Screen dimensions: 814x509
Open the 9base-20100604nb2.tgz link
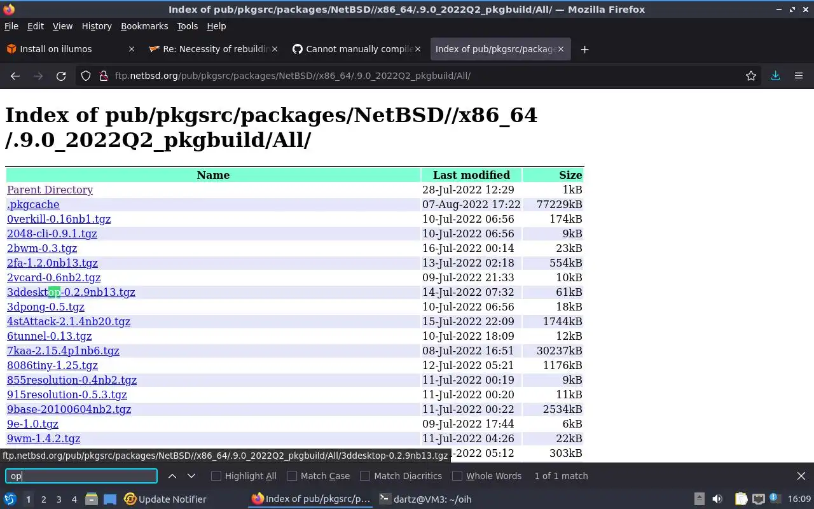point(69,409)
